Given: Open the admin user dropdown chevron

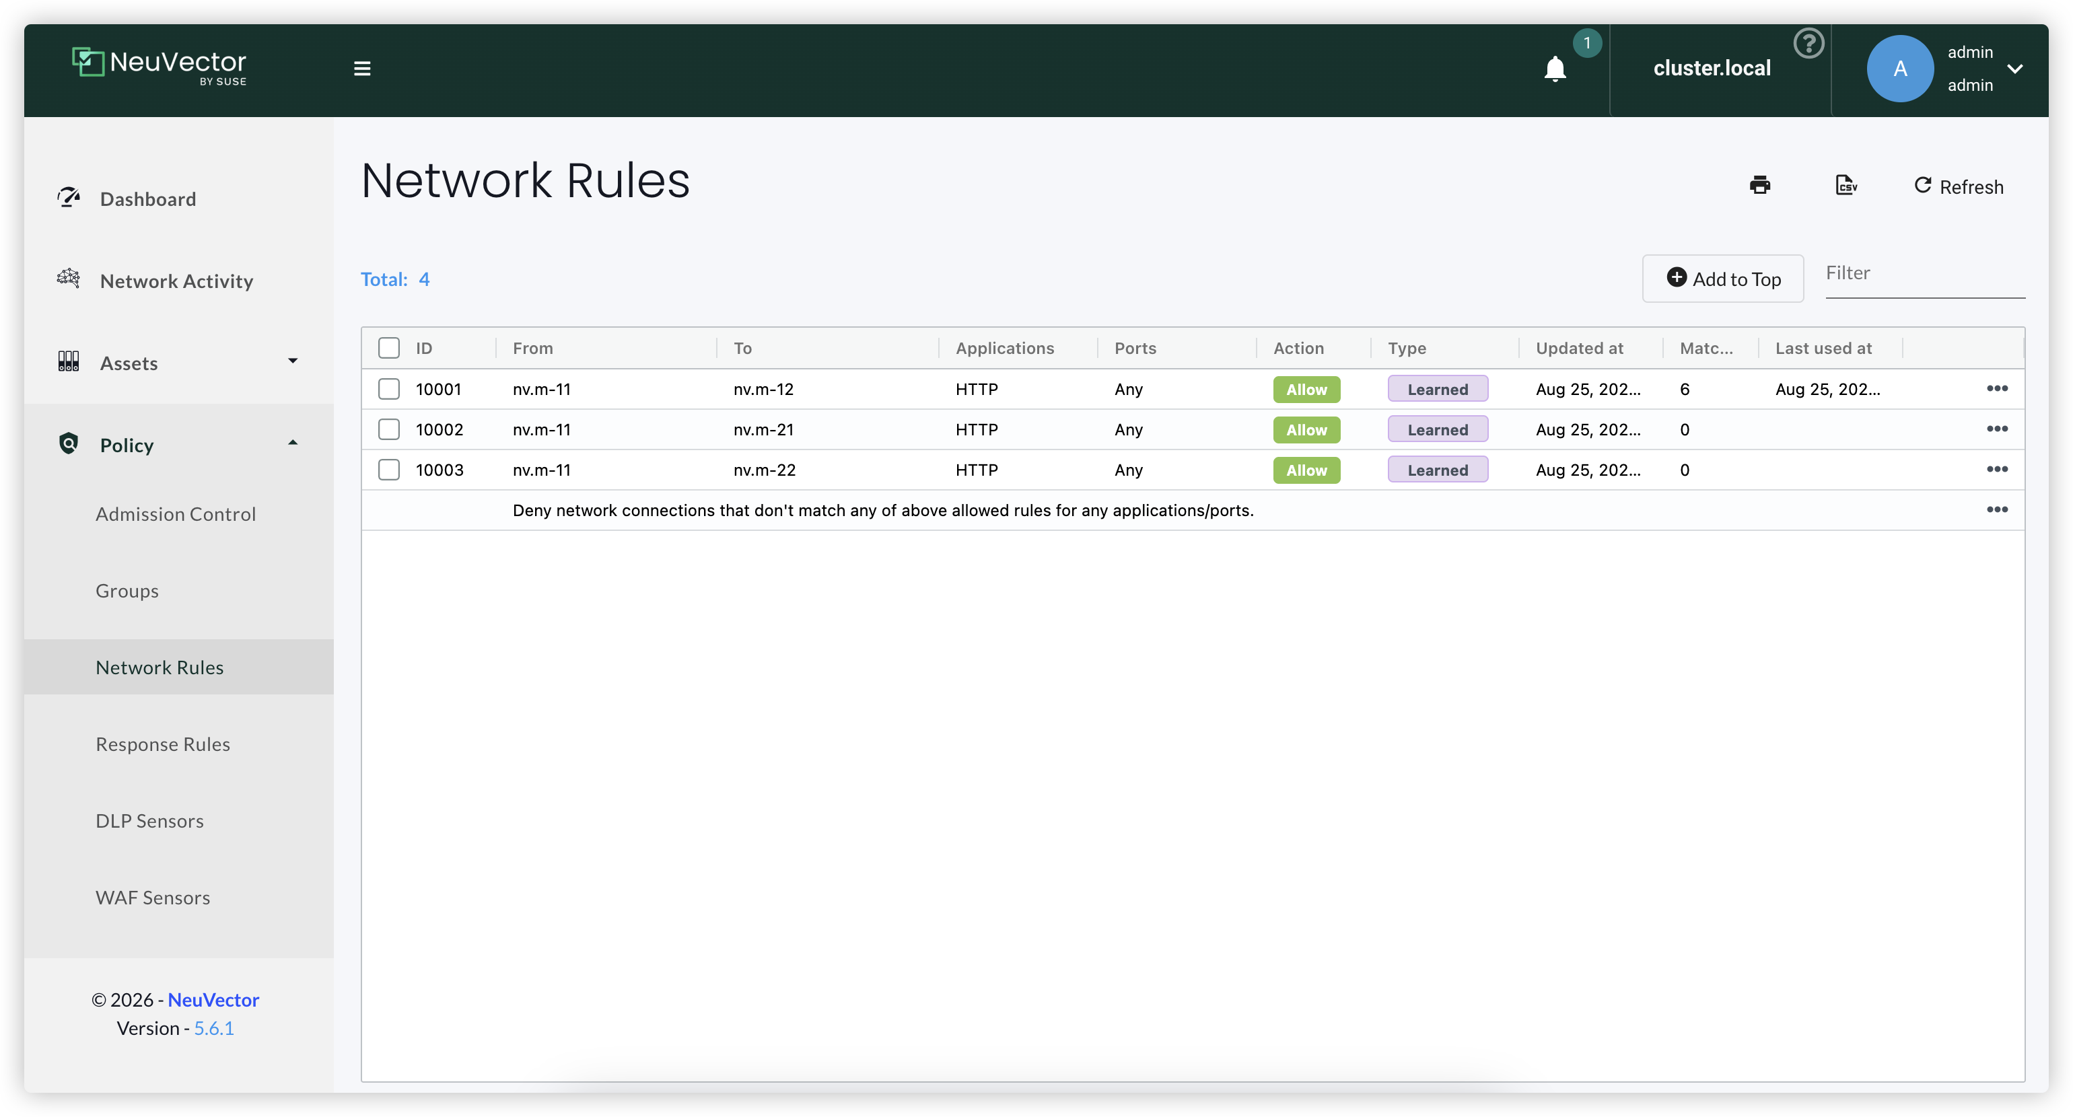Looking at the screenshot, I should click(x=2015, y=69).
